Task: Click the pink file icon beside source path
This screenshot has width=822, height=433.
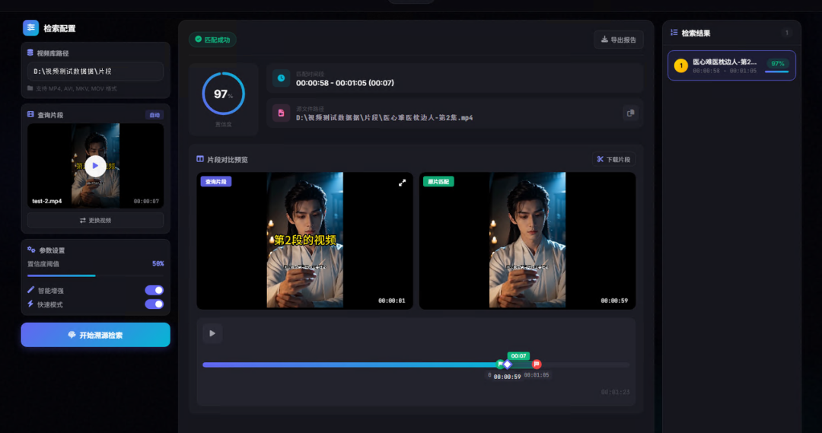Action: pos(281,113)
